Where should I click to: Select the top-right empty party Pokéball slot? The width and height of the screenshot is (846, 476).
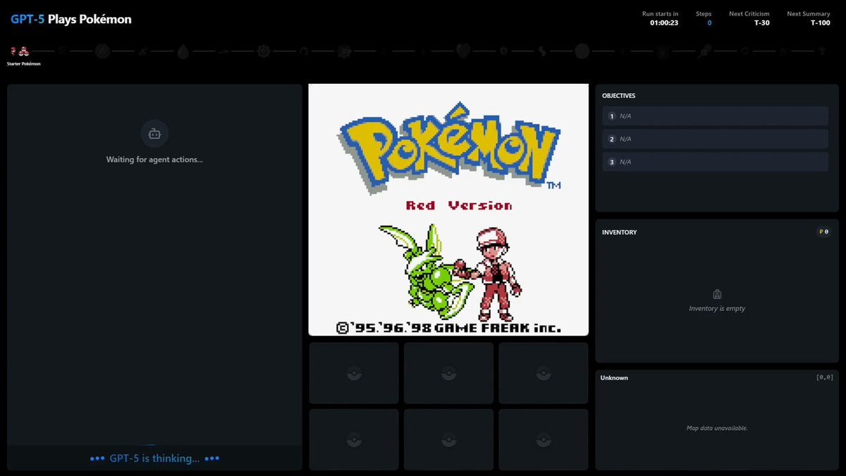543,373
